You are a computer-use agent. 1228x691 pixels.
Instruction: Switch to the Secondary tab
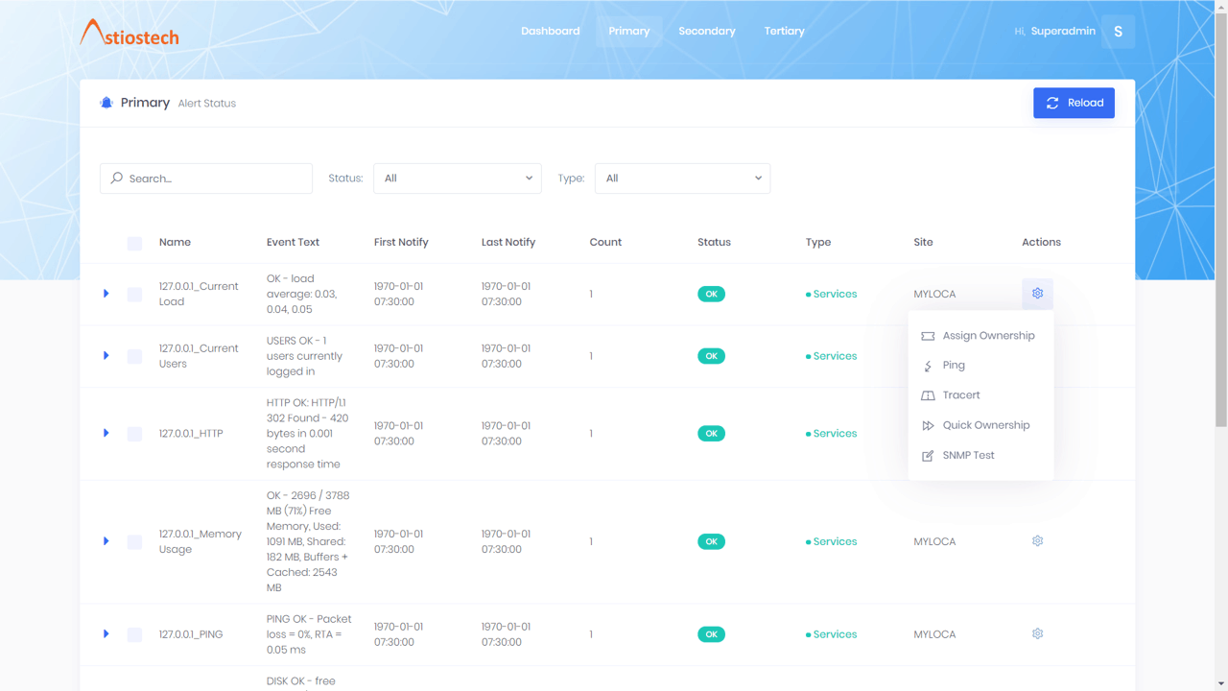(x=707, y=31)
